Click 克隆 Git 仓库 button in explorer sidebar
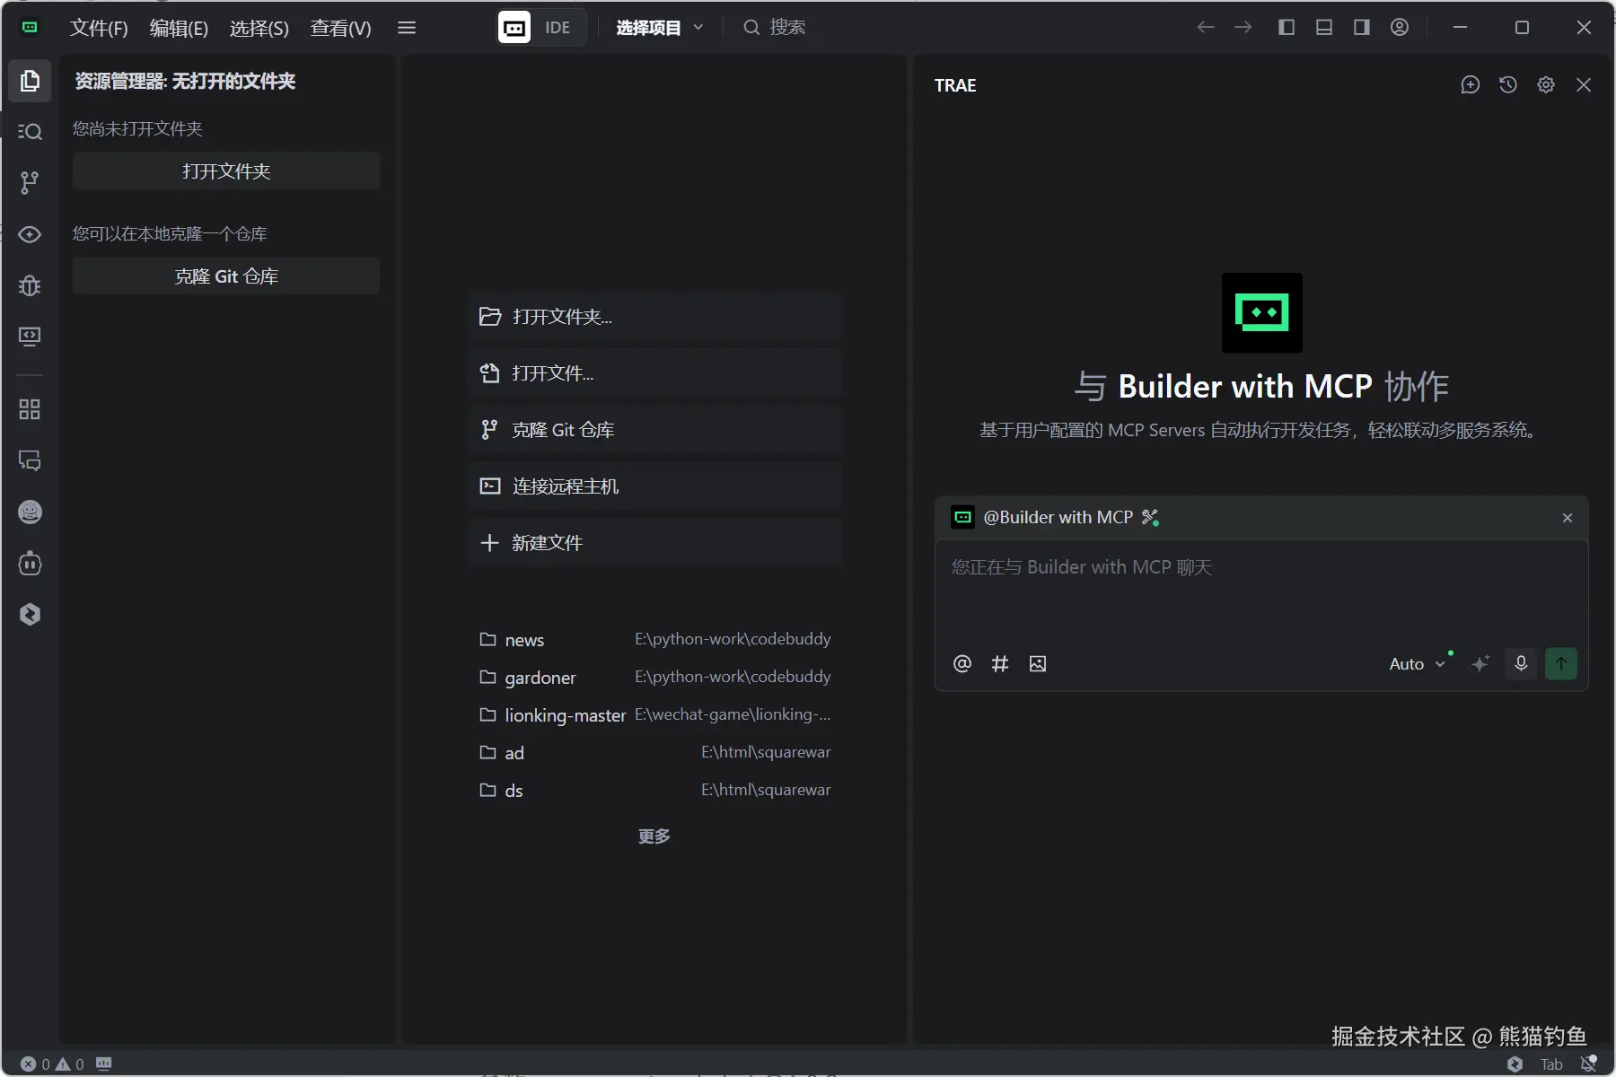The height and width of the screenshot is (1077, 1616). tap(226, 276)
